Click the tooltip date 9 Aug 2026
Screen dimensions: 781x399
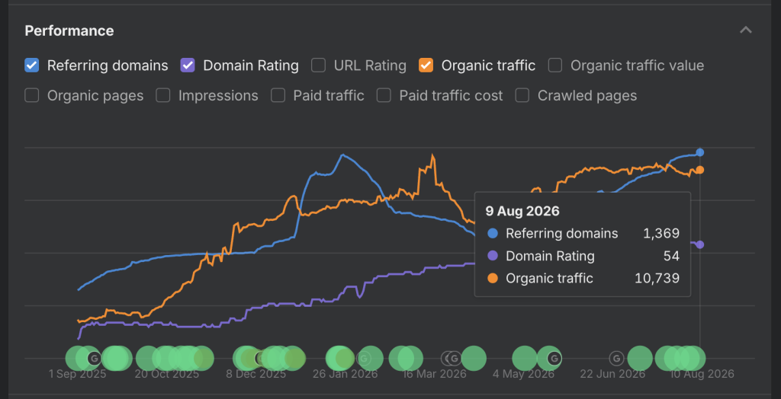(522, 212)
